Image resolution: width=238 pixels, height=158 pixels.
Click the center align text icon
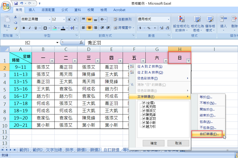[x=89, y=28]
